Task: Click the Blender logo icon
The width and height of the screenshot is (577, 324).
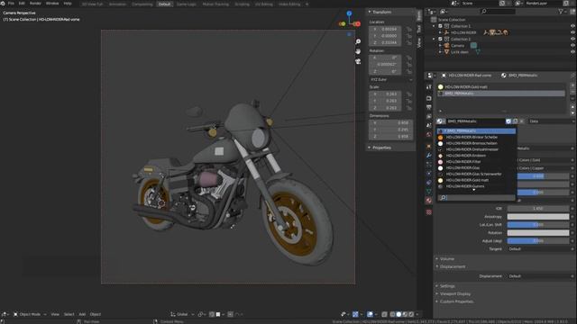Action: 3,4
